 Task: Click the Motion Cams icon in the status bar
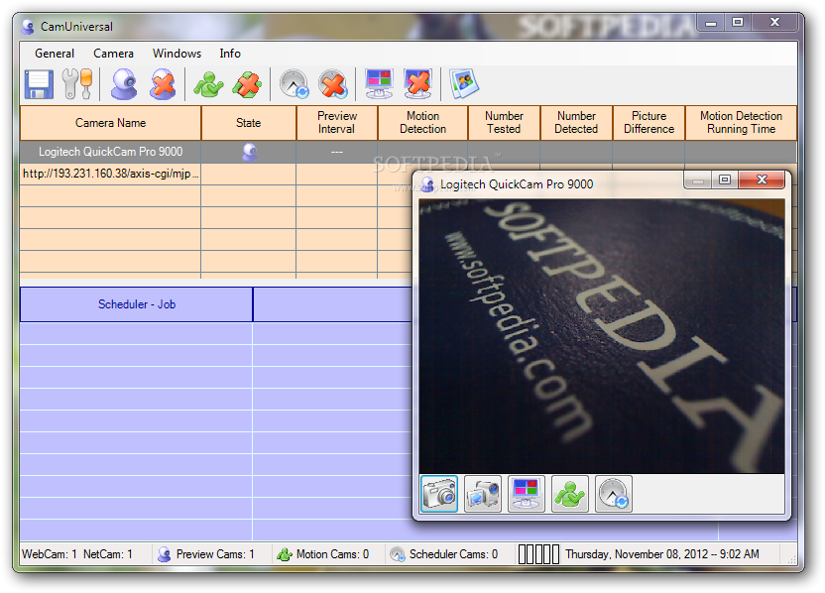coord(285,554)
